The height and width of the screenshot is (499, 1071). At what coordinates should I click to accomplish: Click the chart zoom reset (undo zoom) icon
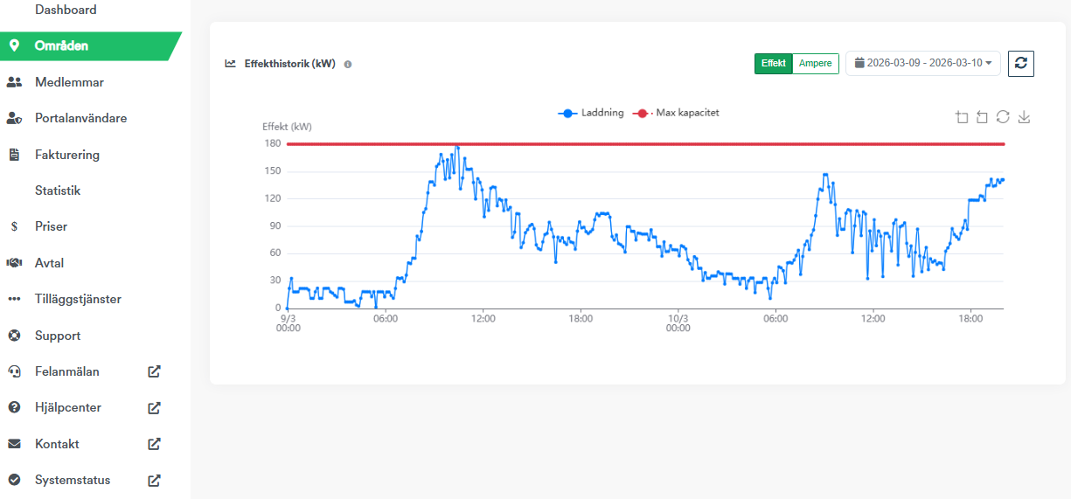[982, 117]
